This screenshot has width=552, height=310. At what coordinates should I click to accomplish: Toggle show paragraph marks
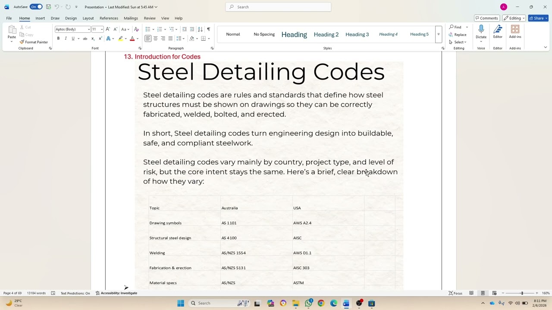tap(209, 29)
